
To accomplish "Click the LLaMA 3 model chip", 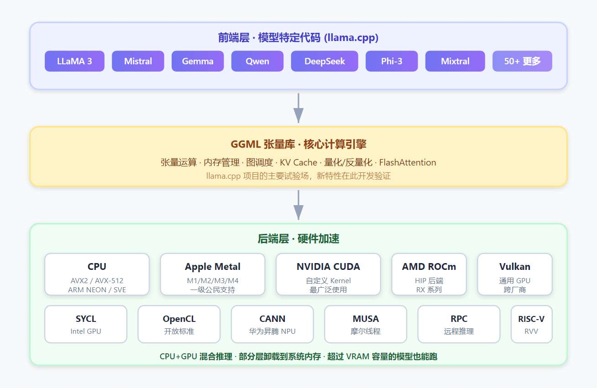I will [x=74, y=61].
